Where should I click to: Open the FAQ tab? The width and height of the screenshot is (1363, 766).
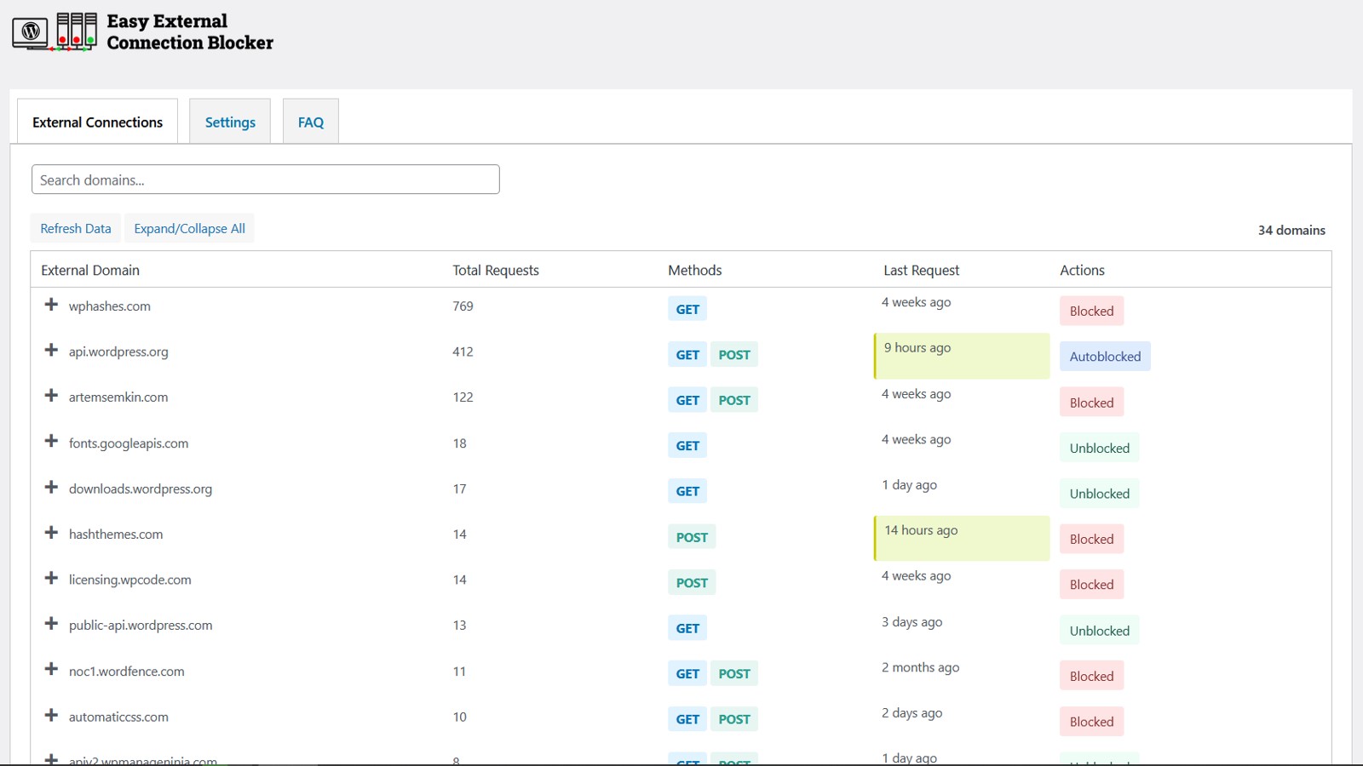[311, 123]
